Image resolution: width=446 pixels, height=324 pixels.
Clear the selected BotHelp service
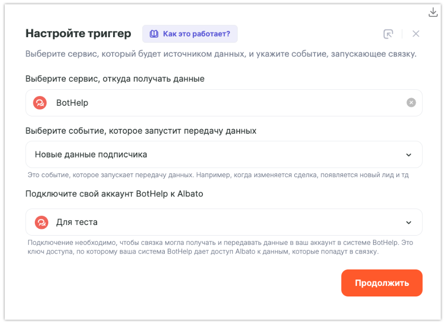(411, 102)
